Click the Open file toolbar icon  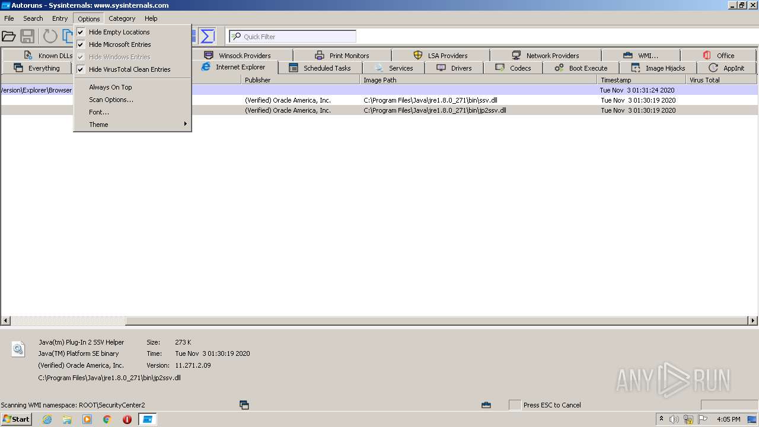coord(9,36)
